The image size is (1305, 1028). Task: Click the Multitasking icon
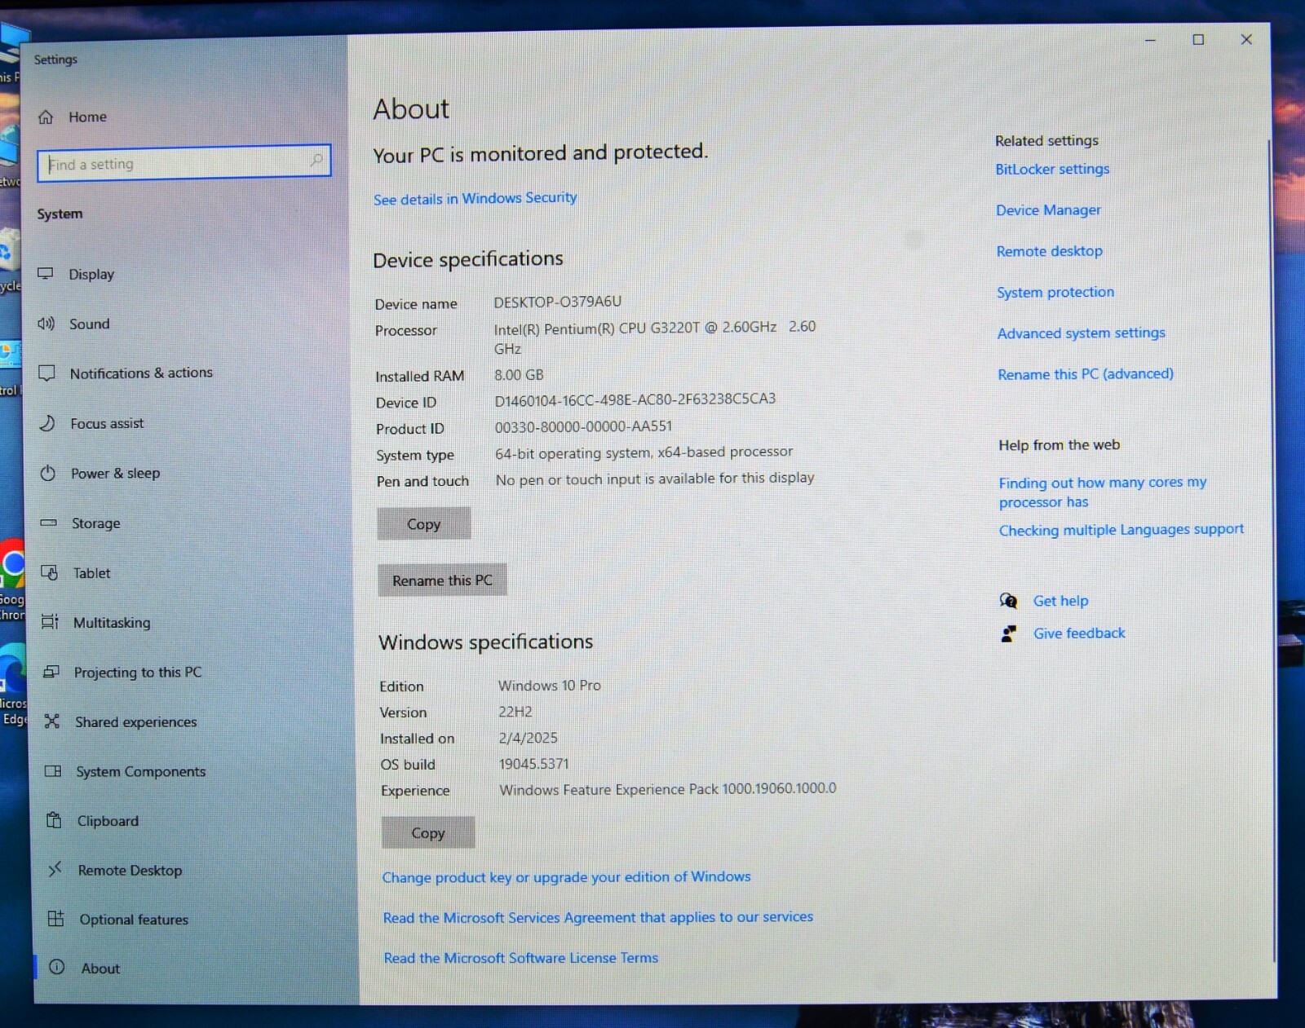(51, 622)
